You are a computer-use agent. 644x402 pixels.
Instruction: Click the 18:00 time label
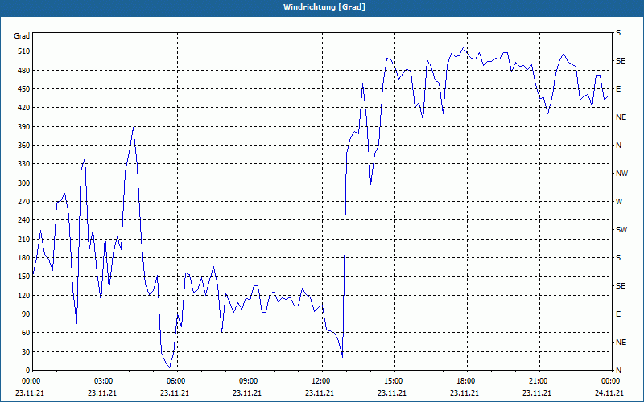point(464,381)
